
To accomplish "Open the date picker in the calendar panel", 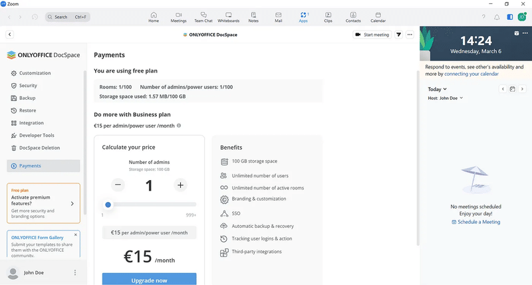I will (x=512, y=89).
